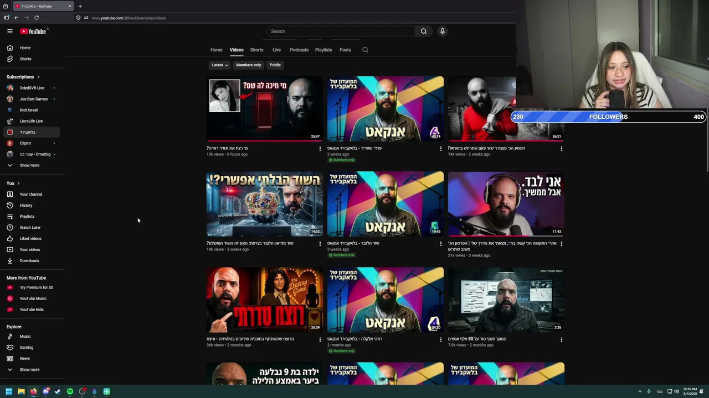
Task: Filter videos by Members only
Action: pos(249,65)
